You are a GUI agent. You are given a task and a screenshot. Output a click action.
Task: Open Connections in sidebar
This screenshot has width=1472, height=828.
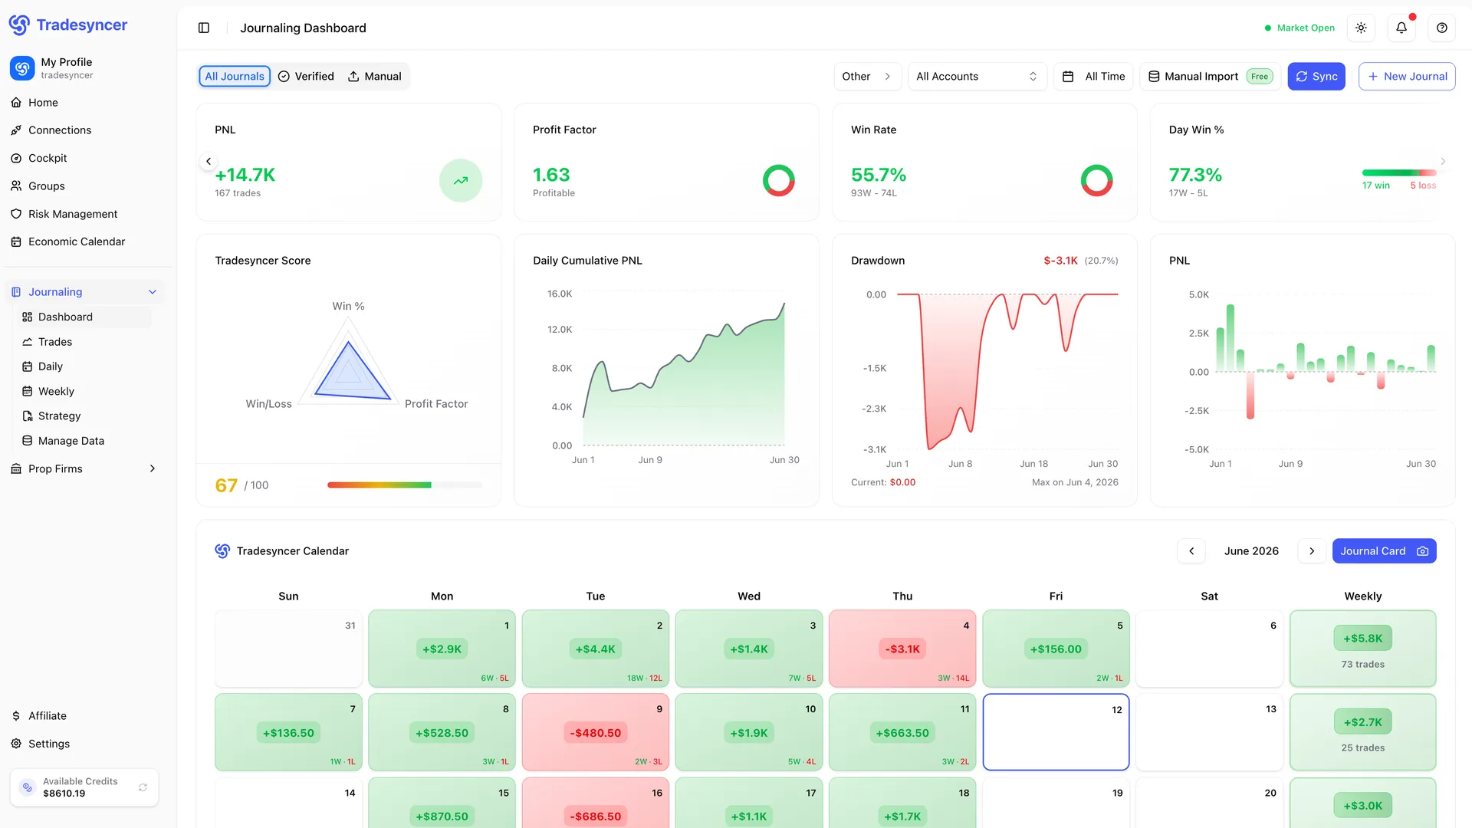[x=60, y=130]
